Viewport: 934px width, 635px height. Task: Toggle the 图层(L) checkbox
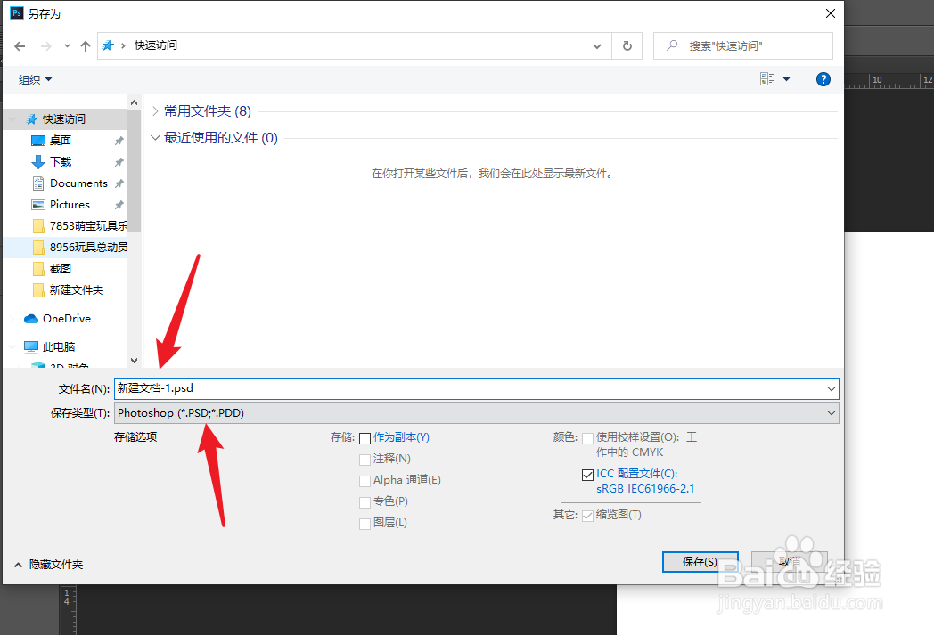click(365, 525)
